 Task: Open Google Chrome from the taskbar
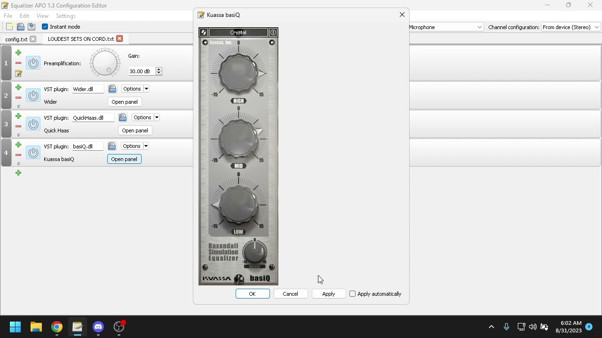57,327
